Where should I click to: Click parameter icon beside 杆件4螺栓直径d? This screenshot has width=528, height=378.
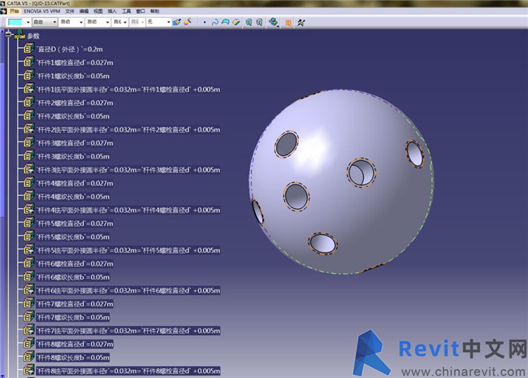[29, 183]
